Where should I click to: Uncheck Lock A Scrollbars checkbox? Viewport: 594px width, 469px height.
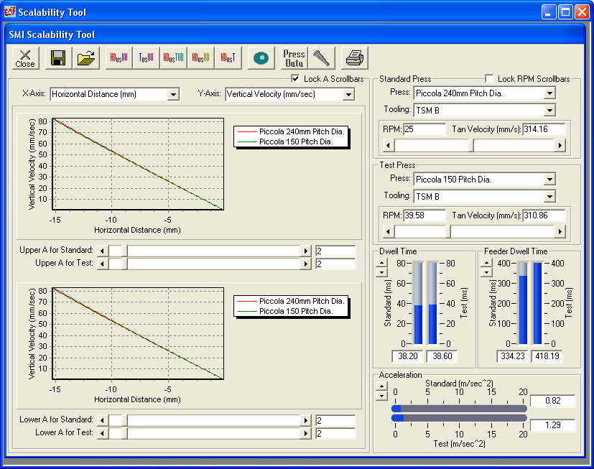click(295, 78)
